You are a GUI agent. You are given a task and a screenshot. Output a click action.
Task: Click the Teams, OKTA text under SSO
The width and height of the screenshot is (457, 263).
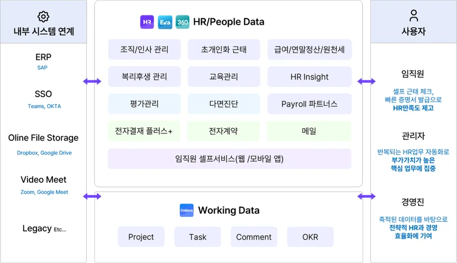[x=44, y=106]
